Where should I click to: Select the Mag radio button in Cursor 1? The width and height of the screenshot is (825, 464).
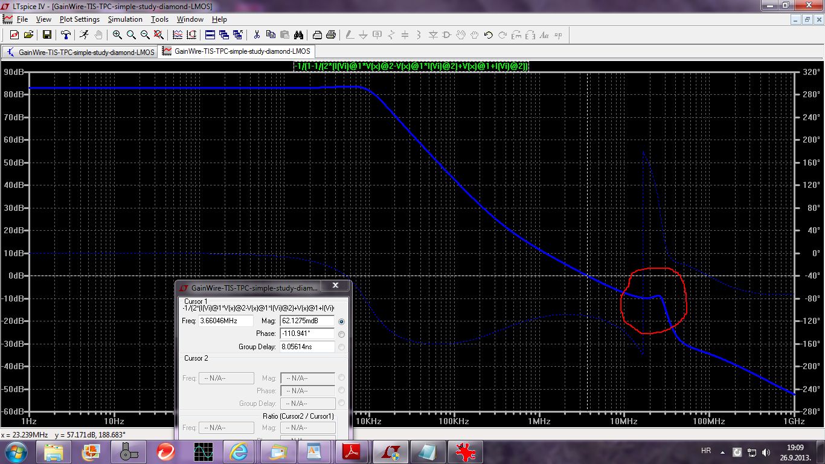point(342,321)
